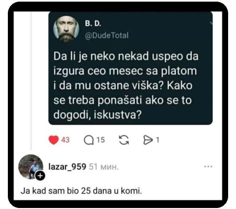View the share count of 1
236x209 pixels.
pos(157,140)
